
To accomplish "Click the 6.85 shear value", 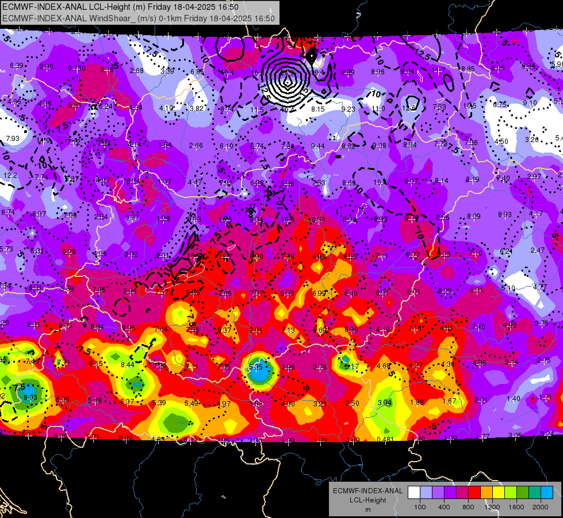I will coord(197,72).
